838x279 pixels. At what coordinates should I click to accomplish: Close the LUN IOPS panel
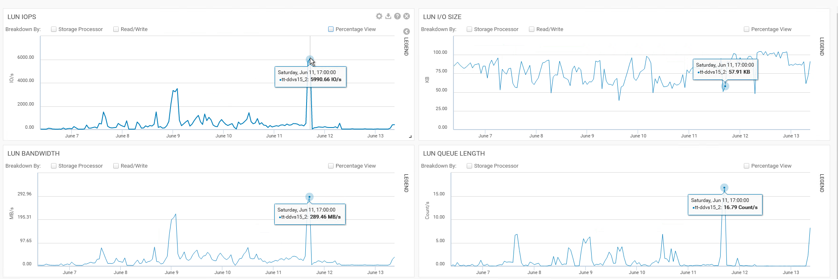(x=407, y=16)
